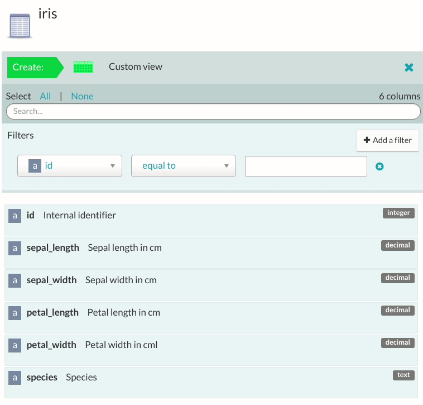Click None to deselect columns
This screenshot has width=423, height=405.
pyautogui.click(x=82, y=96)
